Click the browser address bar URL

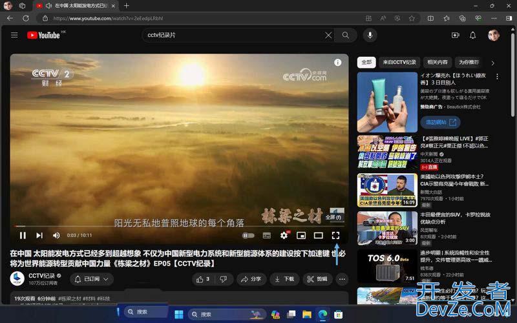[x=108, y=19]
